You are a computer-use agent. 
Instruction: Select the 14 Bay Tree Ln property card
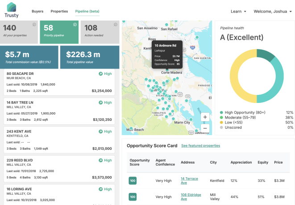(x=59, y=111)
